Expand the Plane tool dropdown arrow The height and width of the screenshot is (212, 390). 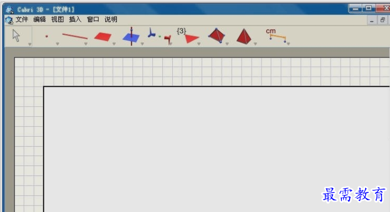[114, 44]
